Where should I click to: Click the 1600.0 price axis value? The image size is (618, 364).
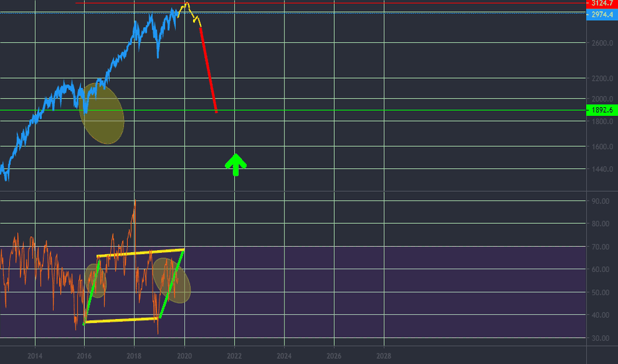tap(602, 146)
